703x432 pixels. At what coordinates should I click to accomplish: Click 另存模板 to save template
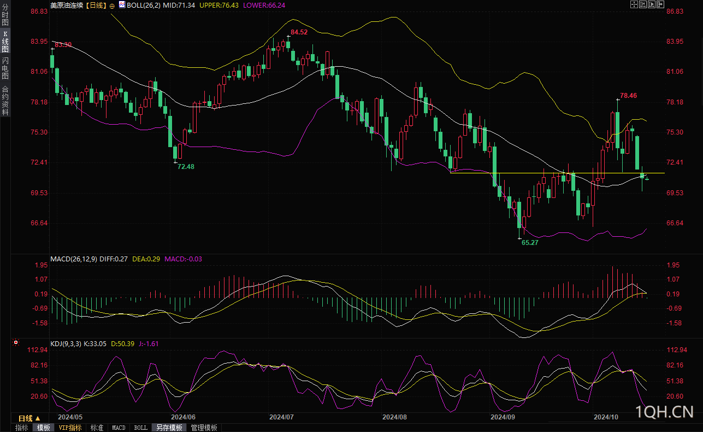coord(169,428)
